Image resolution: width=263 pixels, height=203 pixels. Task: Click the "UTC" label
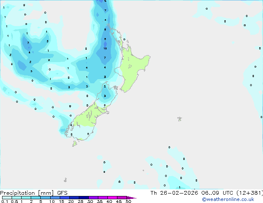coord(228,193)
